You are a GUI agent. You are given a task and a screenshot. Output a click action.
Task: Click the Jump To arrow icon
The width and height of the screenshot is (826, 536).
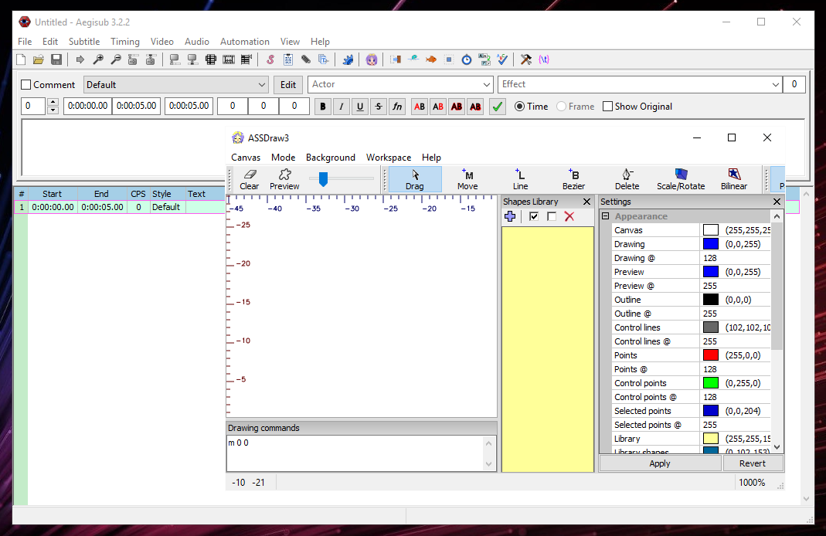coord(80,59)
